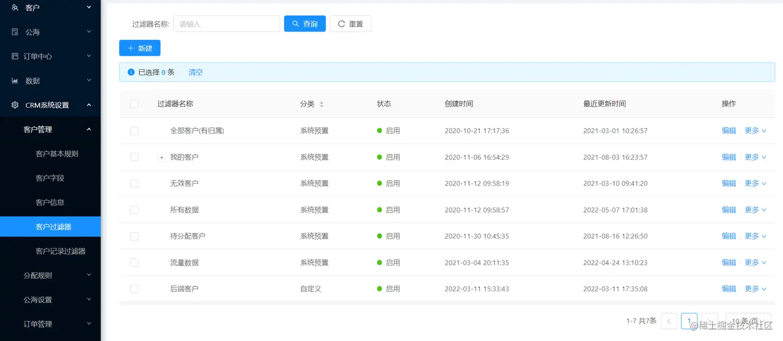Expand the 订单管理 submenu

pyautogui.click(x=89, y=323)
